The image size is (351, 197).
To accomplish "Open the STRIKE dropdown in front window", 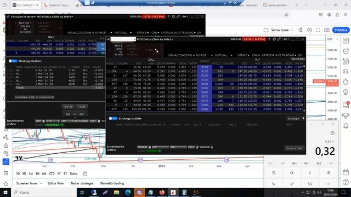I will point(244,55).
